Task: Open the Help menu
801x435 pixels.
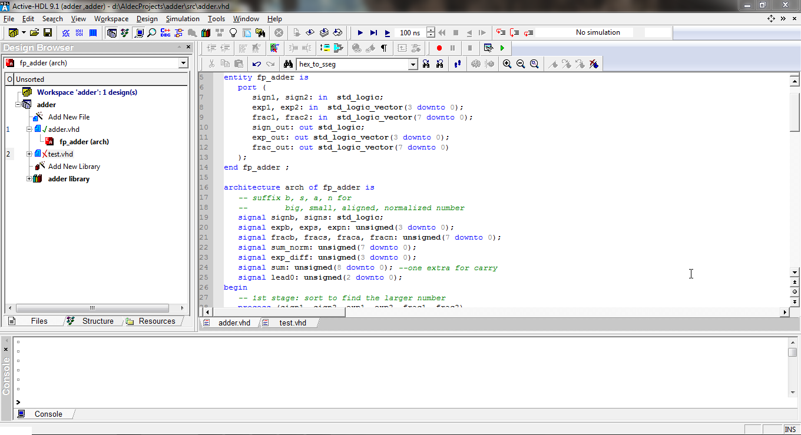Action: (274, 19)
